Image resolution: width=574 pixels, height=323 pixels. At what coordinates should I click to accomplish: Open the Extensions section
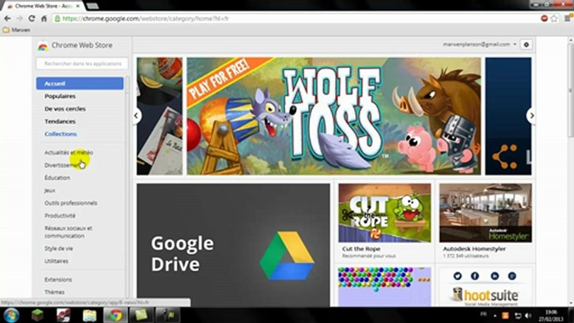(x=58, y=279)
